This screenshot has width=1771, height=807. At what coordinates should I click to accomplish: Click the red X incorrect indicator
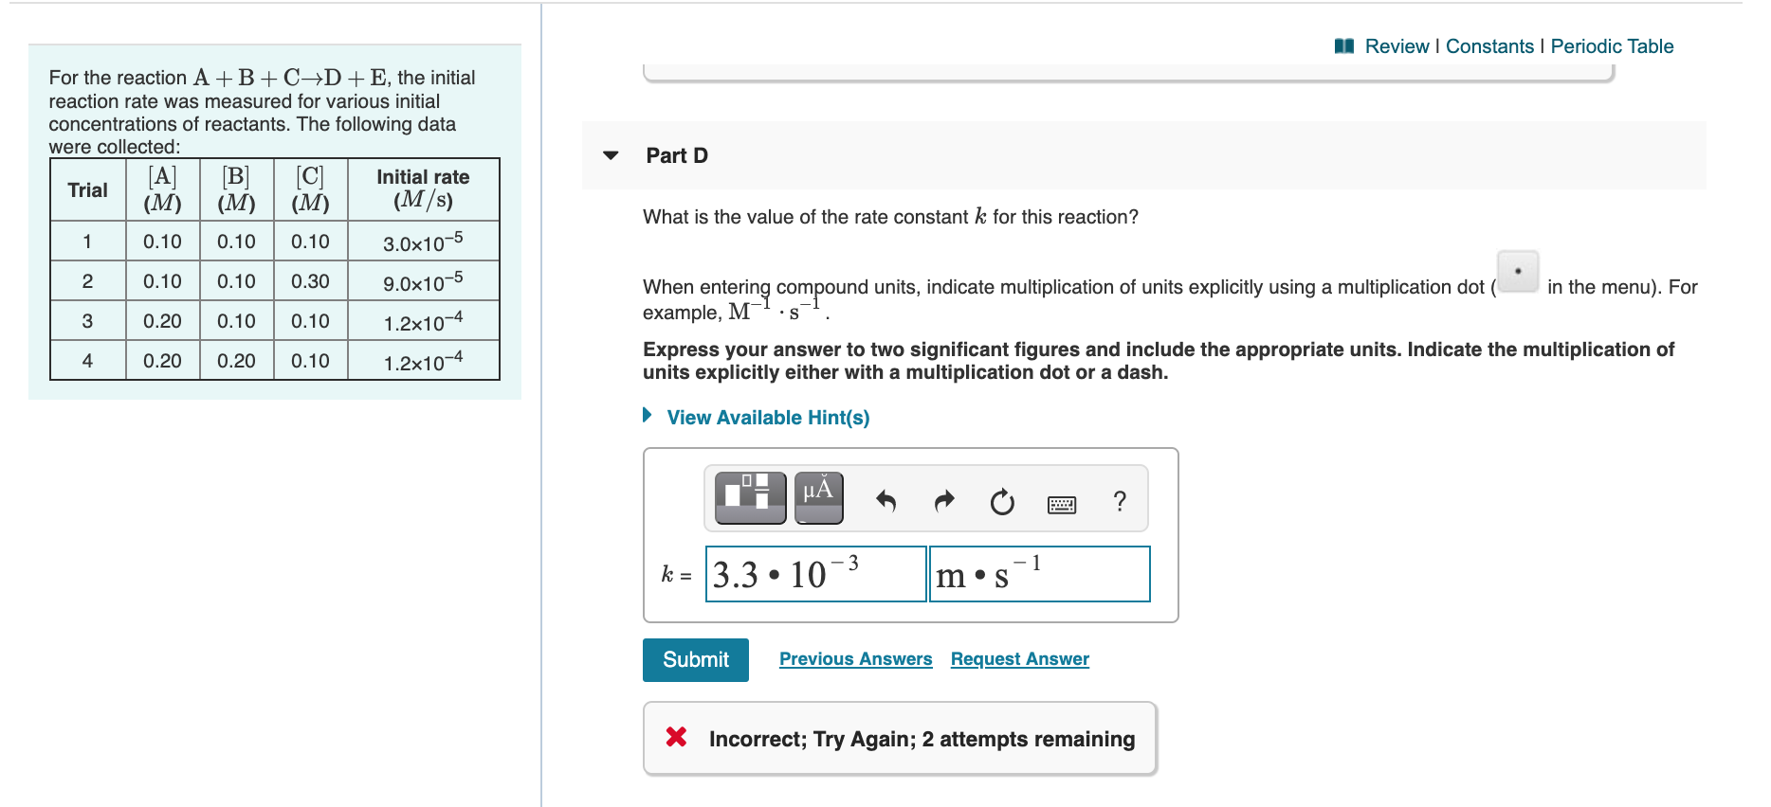[676, 739]
